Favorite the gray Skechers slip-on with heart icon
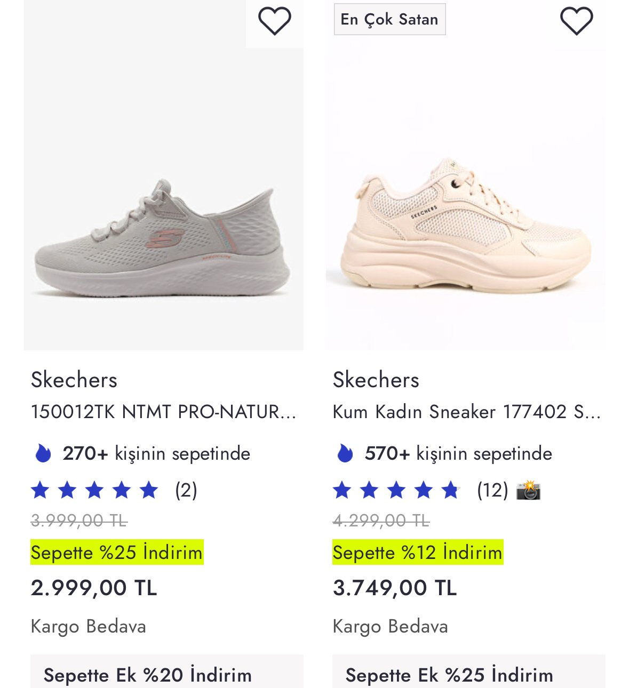The height and width of the screenshot is (688, 629). [275, 21]
